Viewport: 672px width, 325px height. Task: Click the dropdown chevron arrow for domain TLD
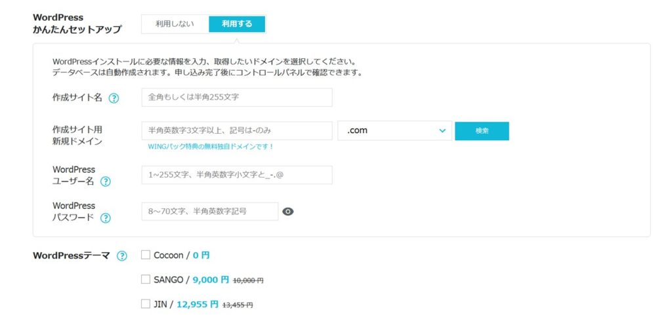tap(442, 131)
